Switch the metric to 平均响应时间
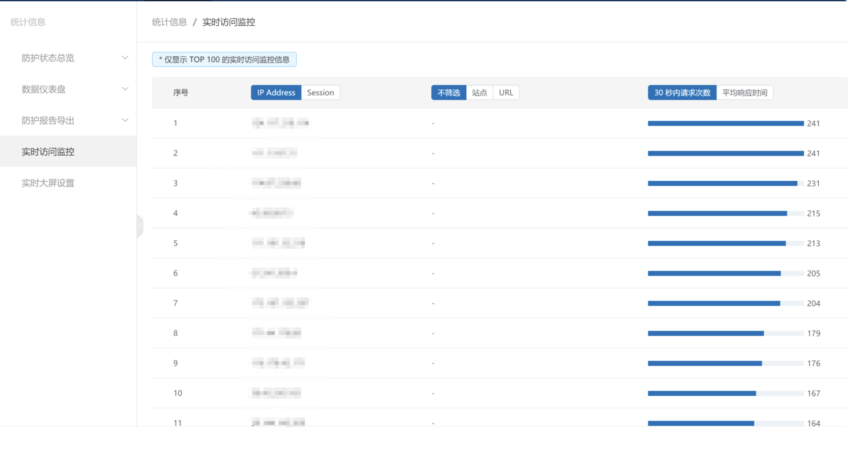 (x=744, y=92)
